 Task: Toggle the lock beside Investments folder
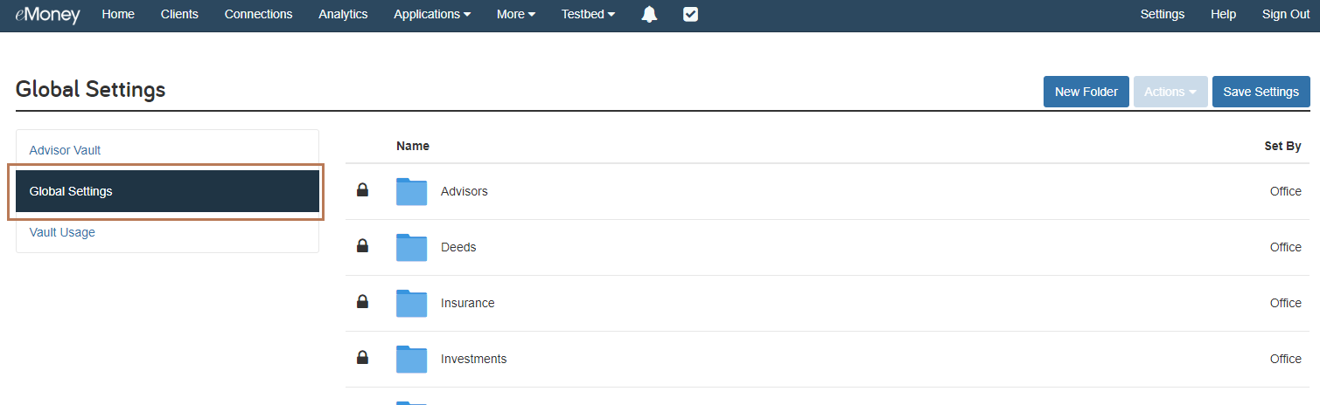click(x=362, y=358)
